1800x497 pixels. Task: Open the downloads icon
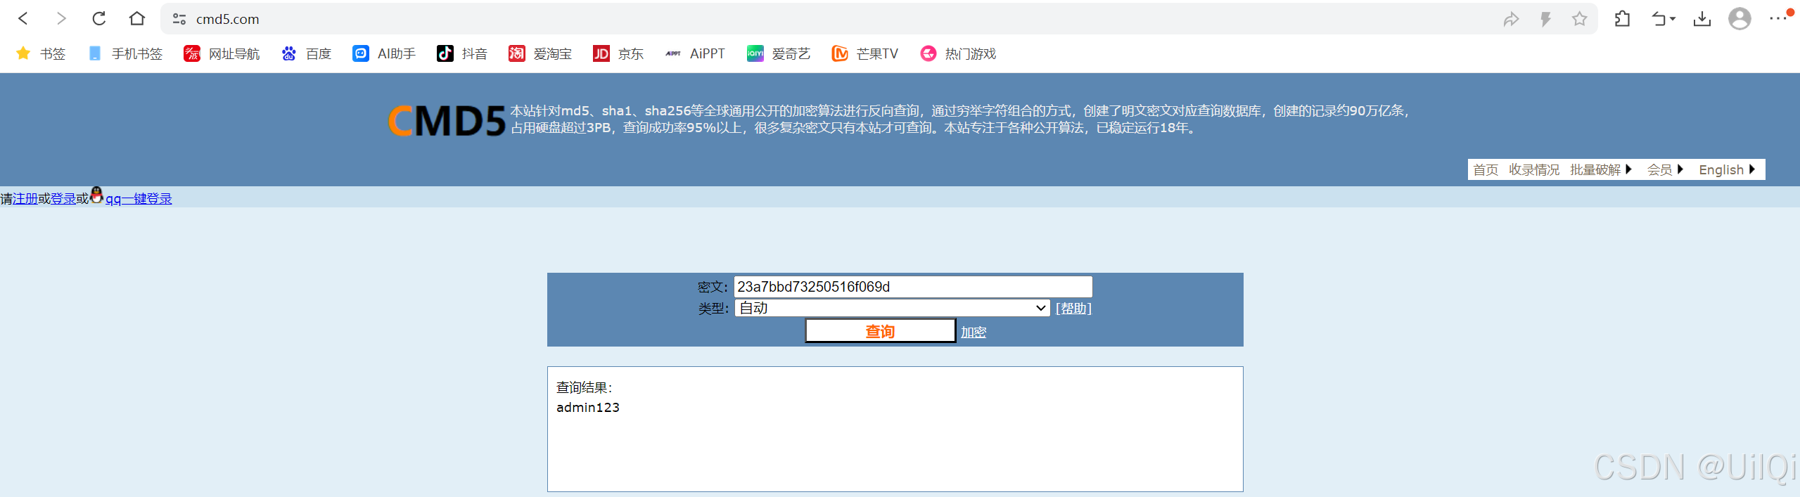(x=1702, y=19)
